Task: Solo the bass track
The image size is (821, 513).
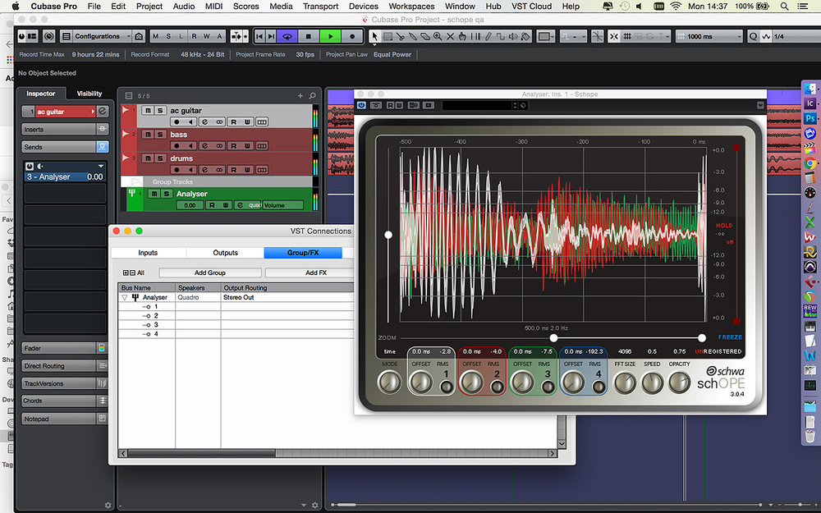Action: 160,135
